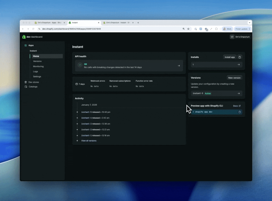Copy the install link using the clipboard icon
This screenshot has width=272, height=201.
coord(240,57)
